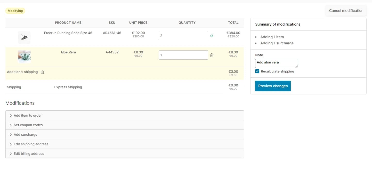Click the Modifying status badge
The height and width of the screenshot is (178, 372).
pos(15,11)
